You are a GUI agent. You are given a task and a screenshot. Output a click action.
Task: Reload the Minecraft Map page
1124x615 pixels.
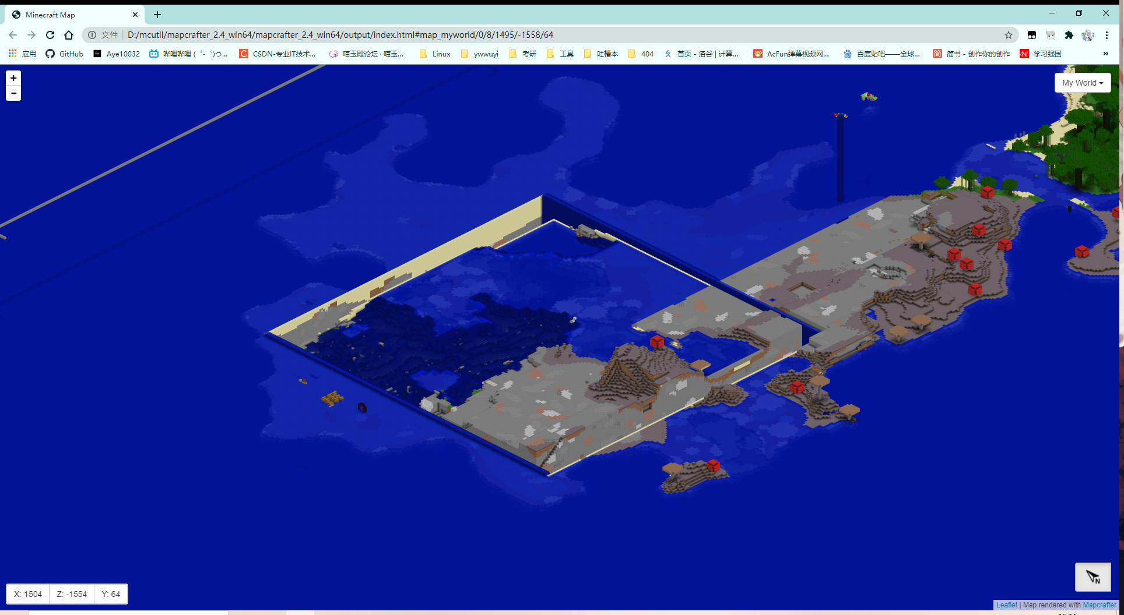[x=50, y=35]
